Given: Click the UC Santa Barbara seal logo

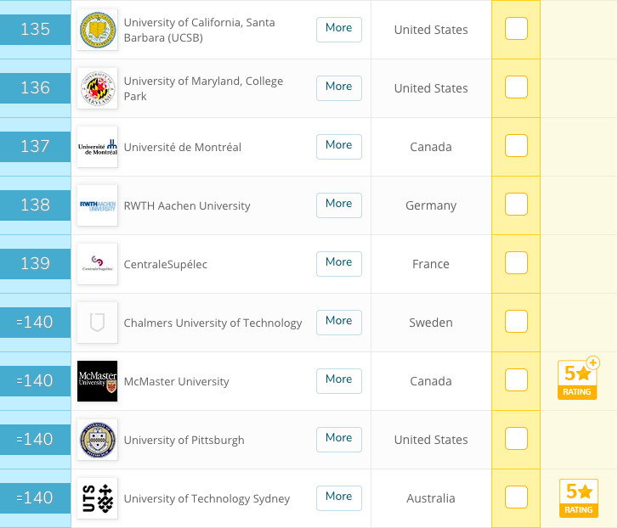Looking at the screenshot, I should [98, 30].
